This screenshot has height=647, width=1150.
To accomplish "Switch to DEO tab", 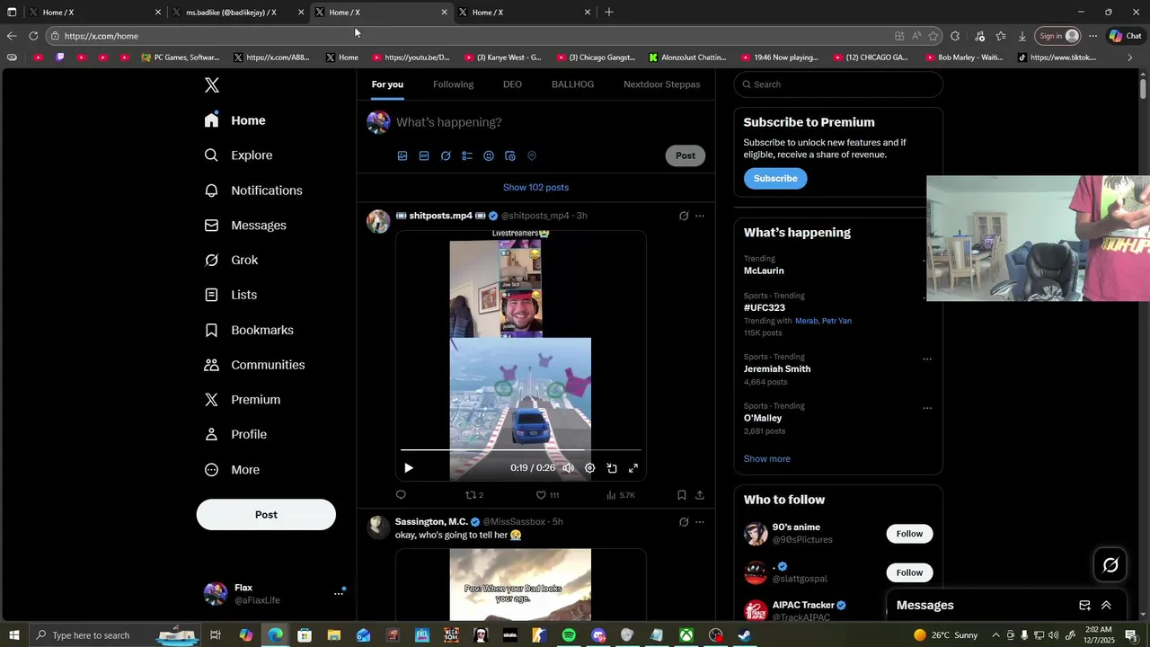I will (512, 84).
